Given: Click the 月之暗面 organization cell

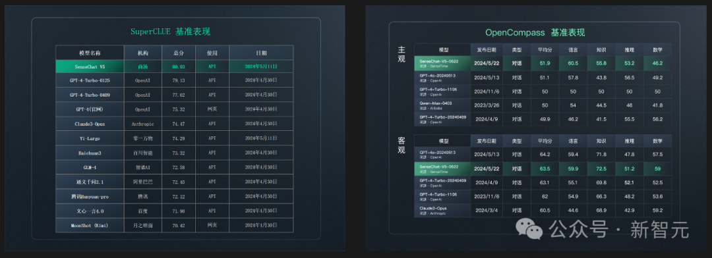Looking at the screenshot, I should pos(142,225).
